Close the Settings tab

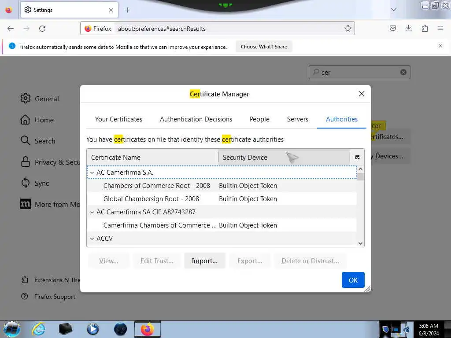pyautogui.click(x=111, y=10)
